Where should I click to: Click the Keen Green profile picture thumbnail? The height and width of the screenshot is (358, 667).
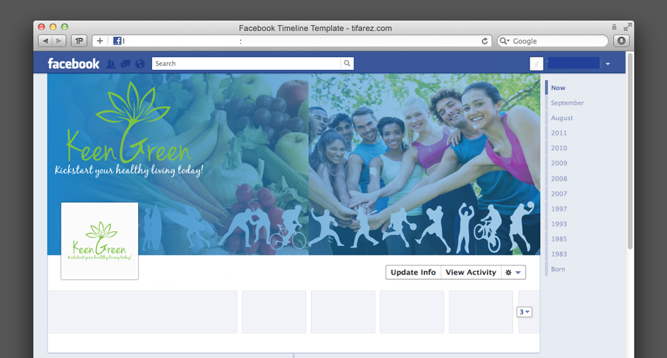(99, 241)
